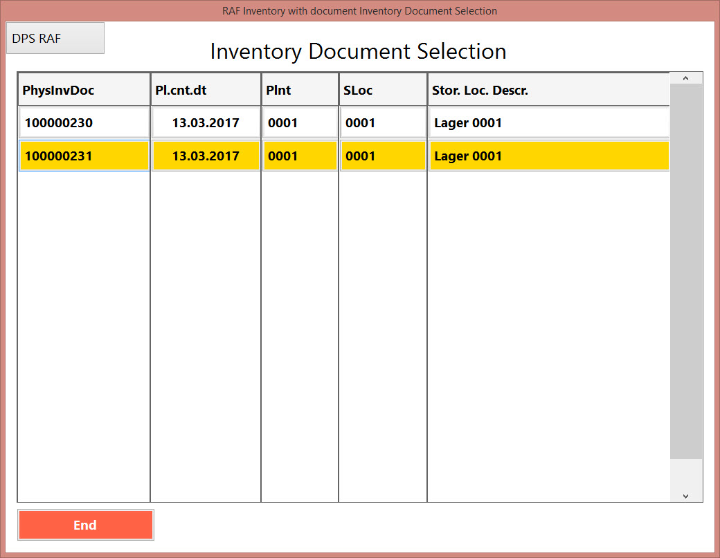
Task: Click the Stor. Loc. Descr. header
Action: pyautogui.click(x=548, y=90)
